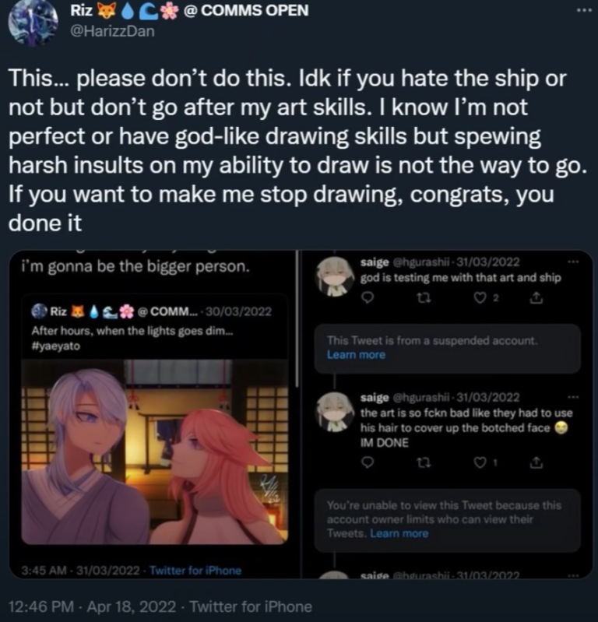Retweet saige's "art is so fckn bad" tweet

click(426, 462)
